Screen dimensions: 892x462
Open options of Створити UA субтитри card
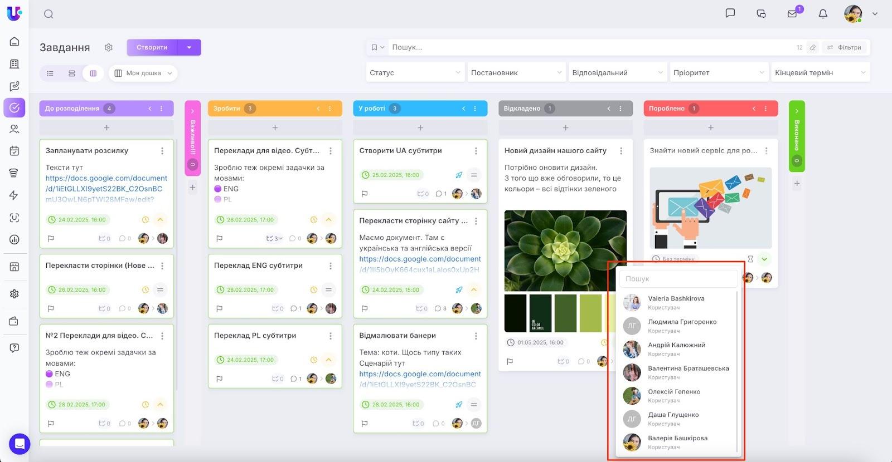tap(476, 151)
